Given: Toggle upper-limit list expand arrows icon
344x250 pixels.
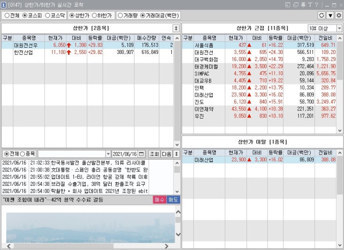Looking at the screenshot, I should (x=176, y=28).
